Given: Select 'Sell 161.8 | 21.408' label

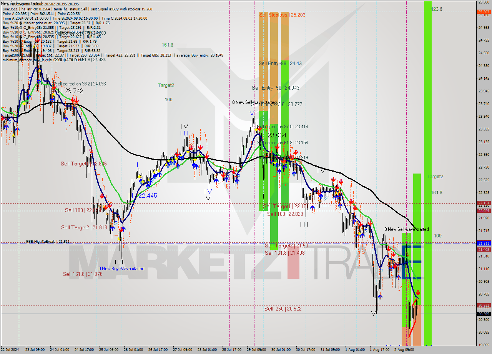Looking at the screenshot, I should pyautogui.click(x=284, y=253).
